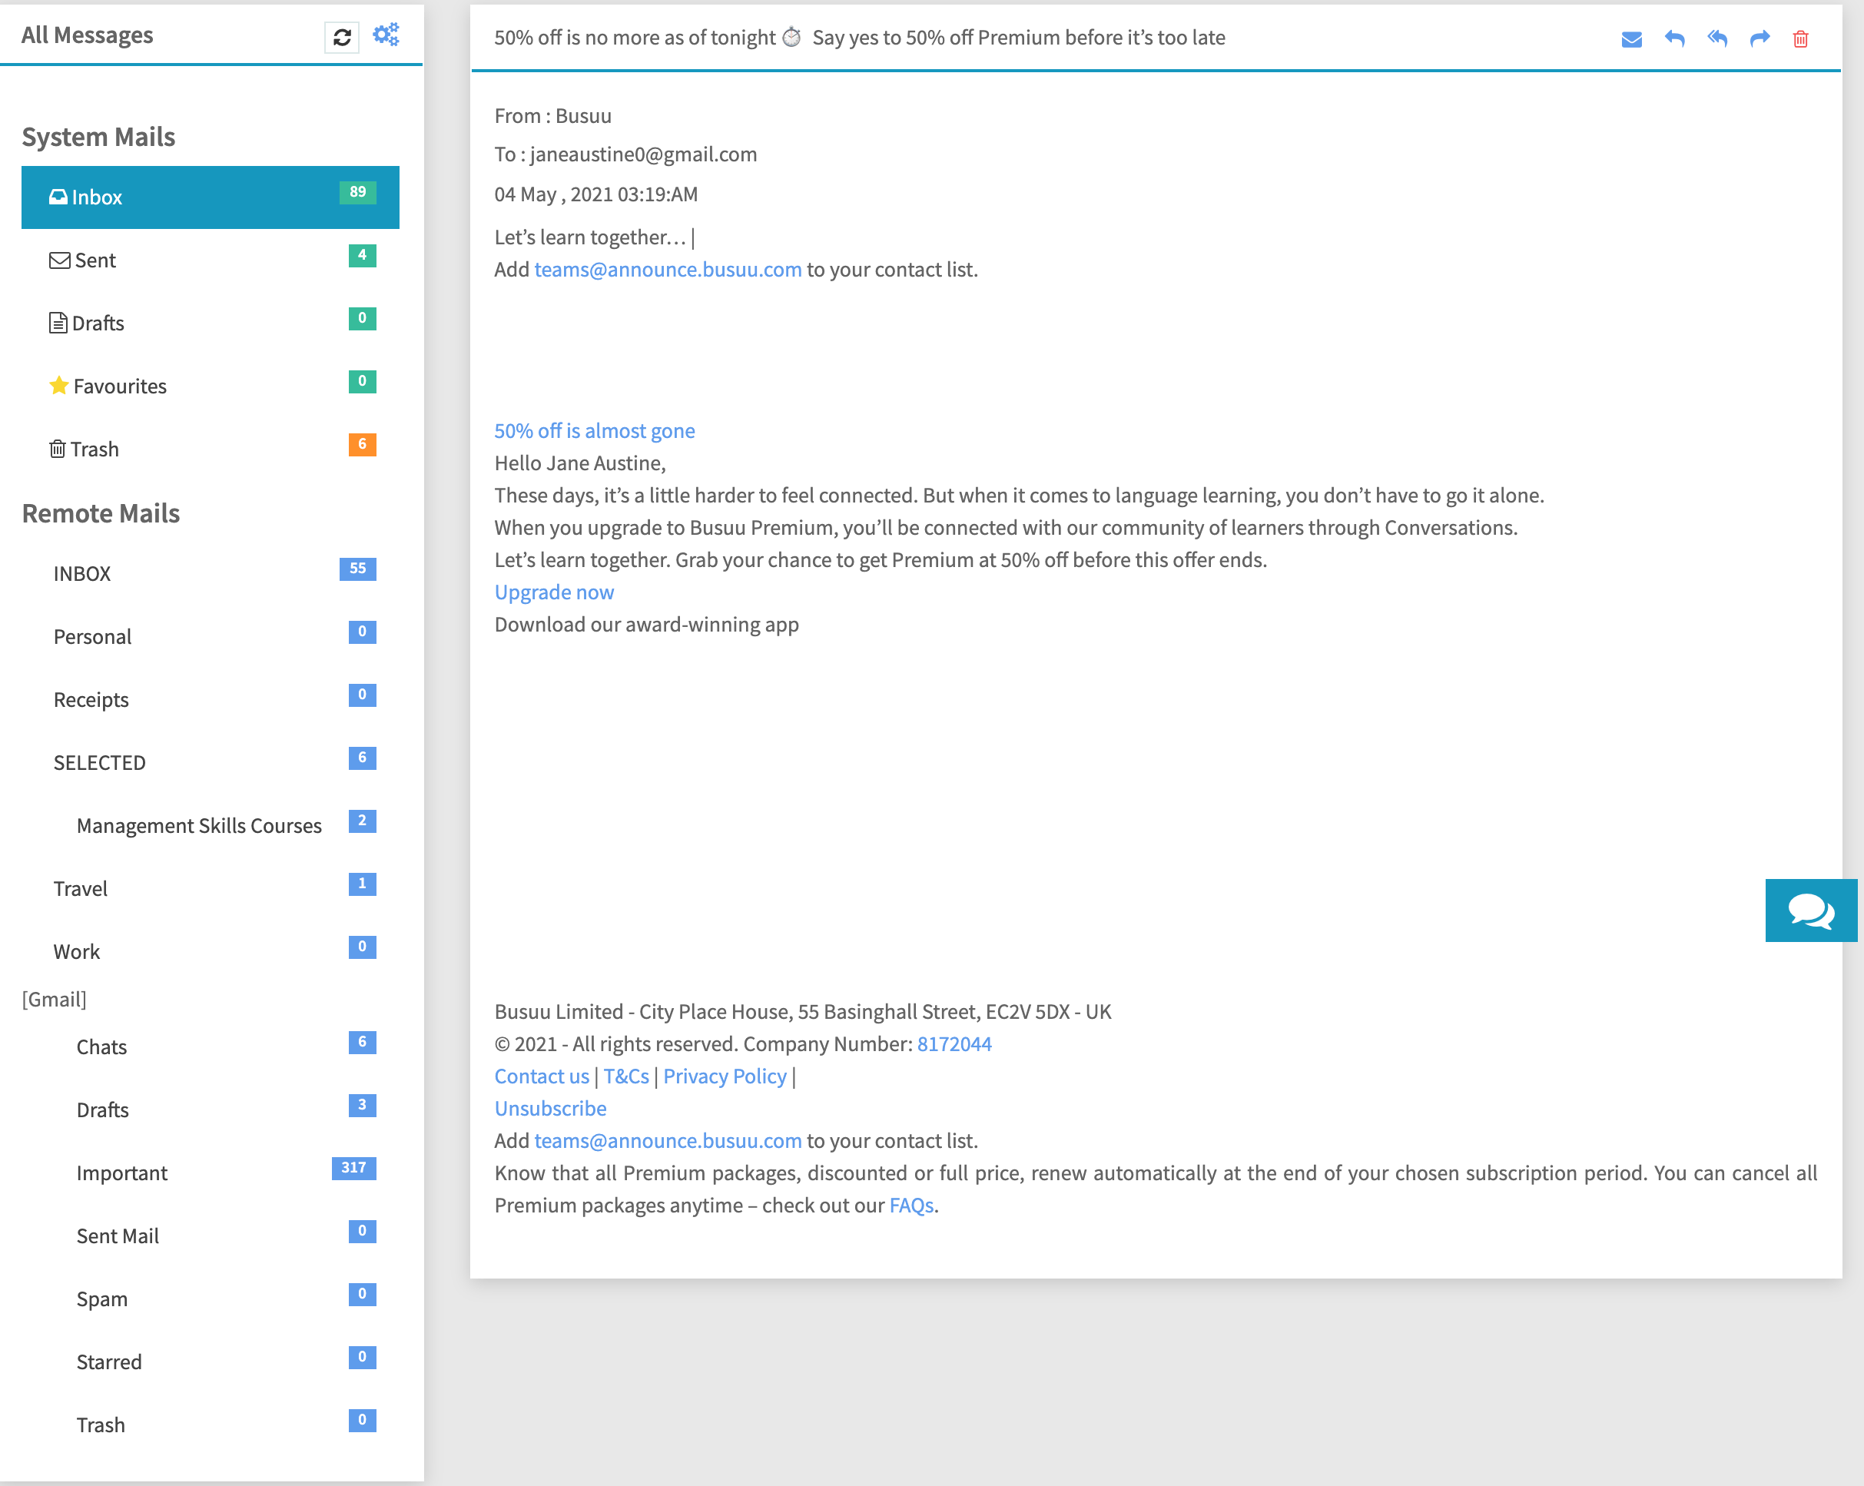
Task: Click the email subject line text
Action: click(x=859, y=38)
